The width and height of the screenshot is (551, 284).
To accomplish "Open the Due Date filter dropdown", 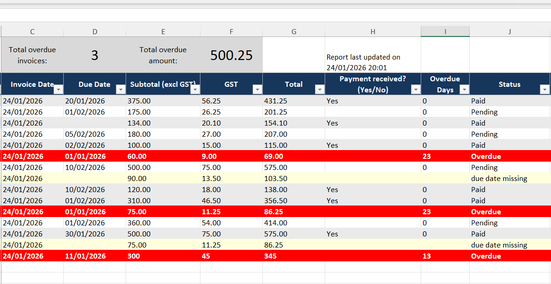I will click(121, 89).
